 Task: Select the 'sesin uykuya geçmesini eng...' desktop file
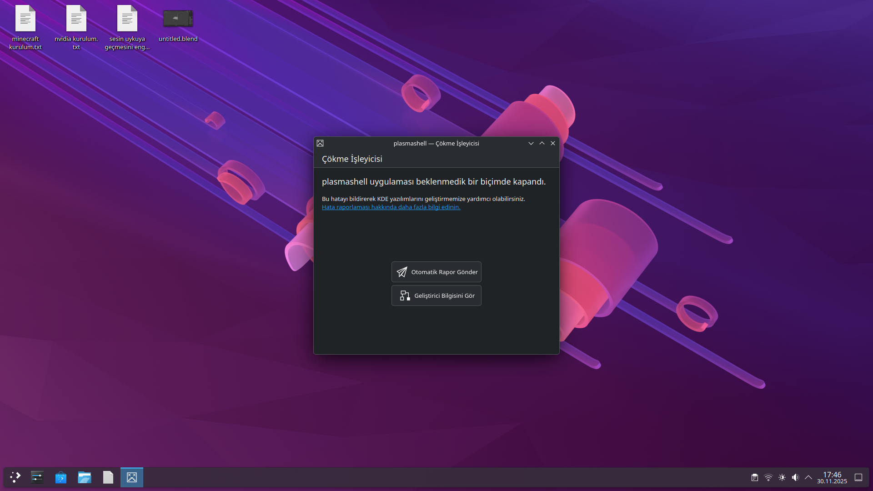[x=127, y=27]
